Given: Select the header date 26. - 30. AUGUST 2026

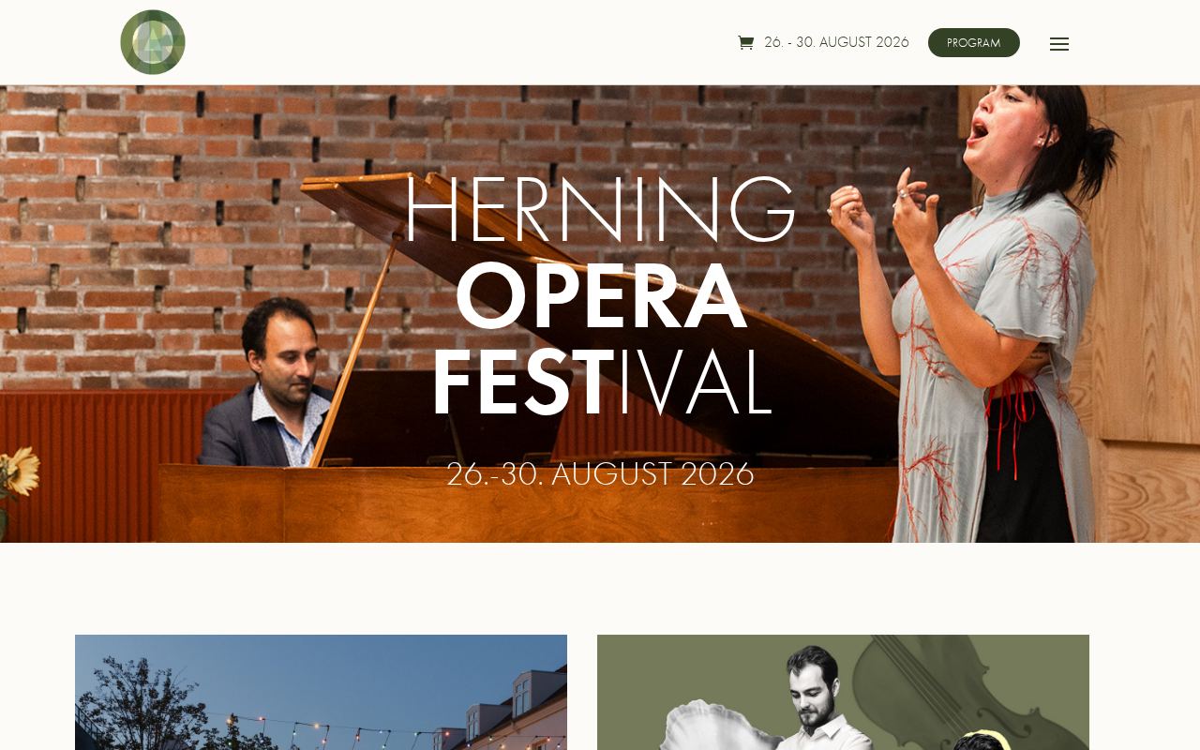Looking at the screenshot, I should point(836,42).
